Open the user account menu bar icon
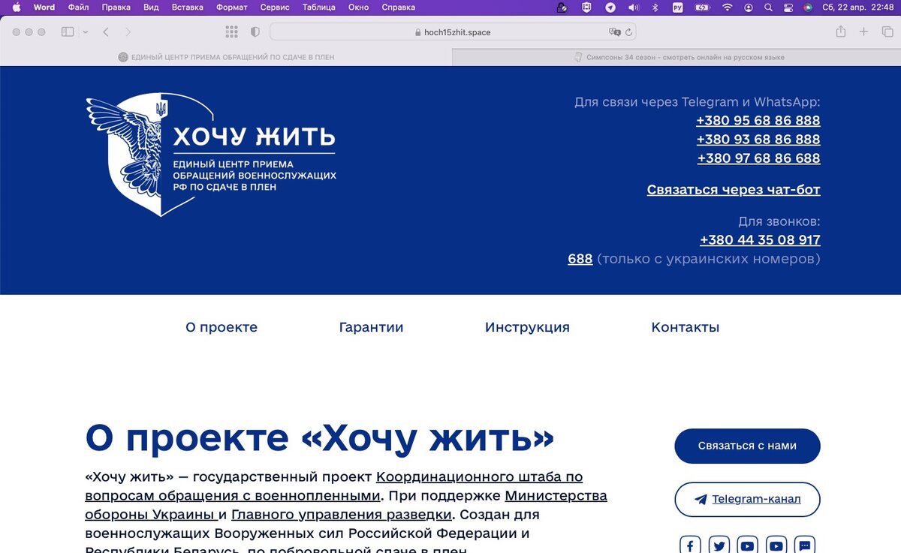Screen dimensions: 901x553 pyautogui.click(x=749, y=8)
